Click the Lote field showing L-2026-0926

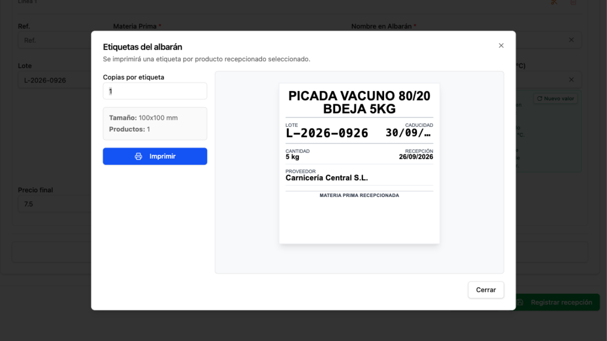(55, 80)
